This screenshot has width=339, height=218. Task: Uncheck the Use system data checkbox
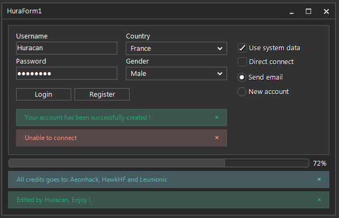[243, 48]
